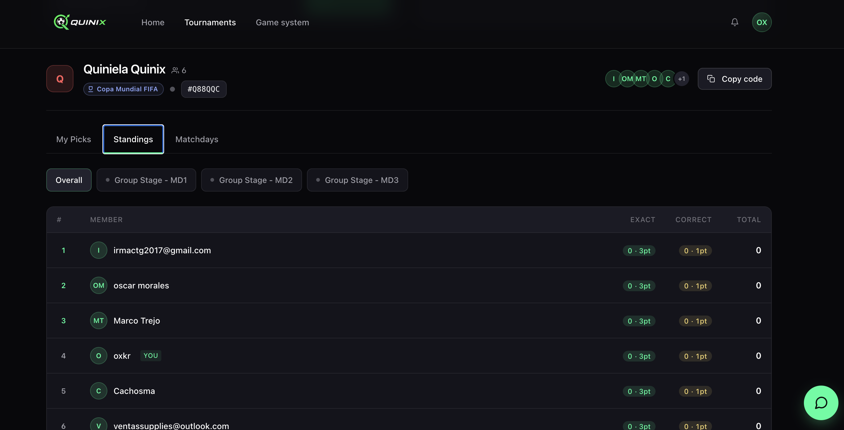
Task: Select the Cachosma member name
Action: click(x=134, y=391)
